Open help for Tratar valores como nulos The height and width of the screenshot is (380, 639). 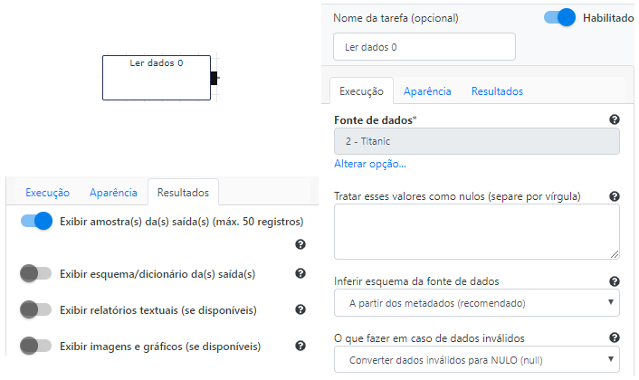[615, 196]
